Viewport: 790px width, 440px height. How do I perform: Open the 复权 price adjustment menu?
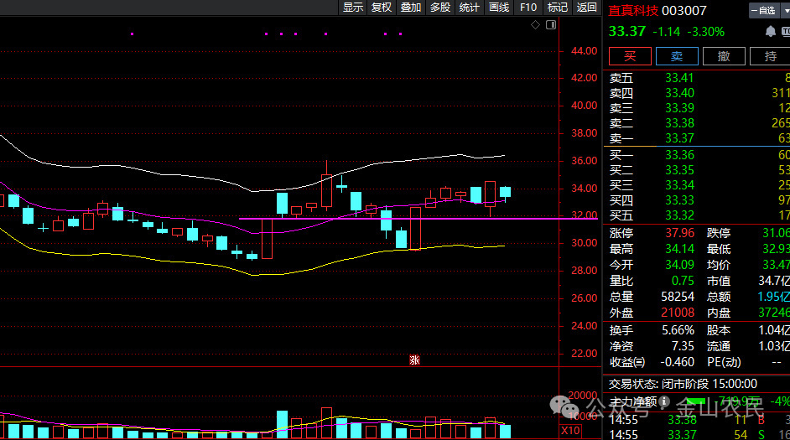[382, 8]
